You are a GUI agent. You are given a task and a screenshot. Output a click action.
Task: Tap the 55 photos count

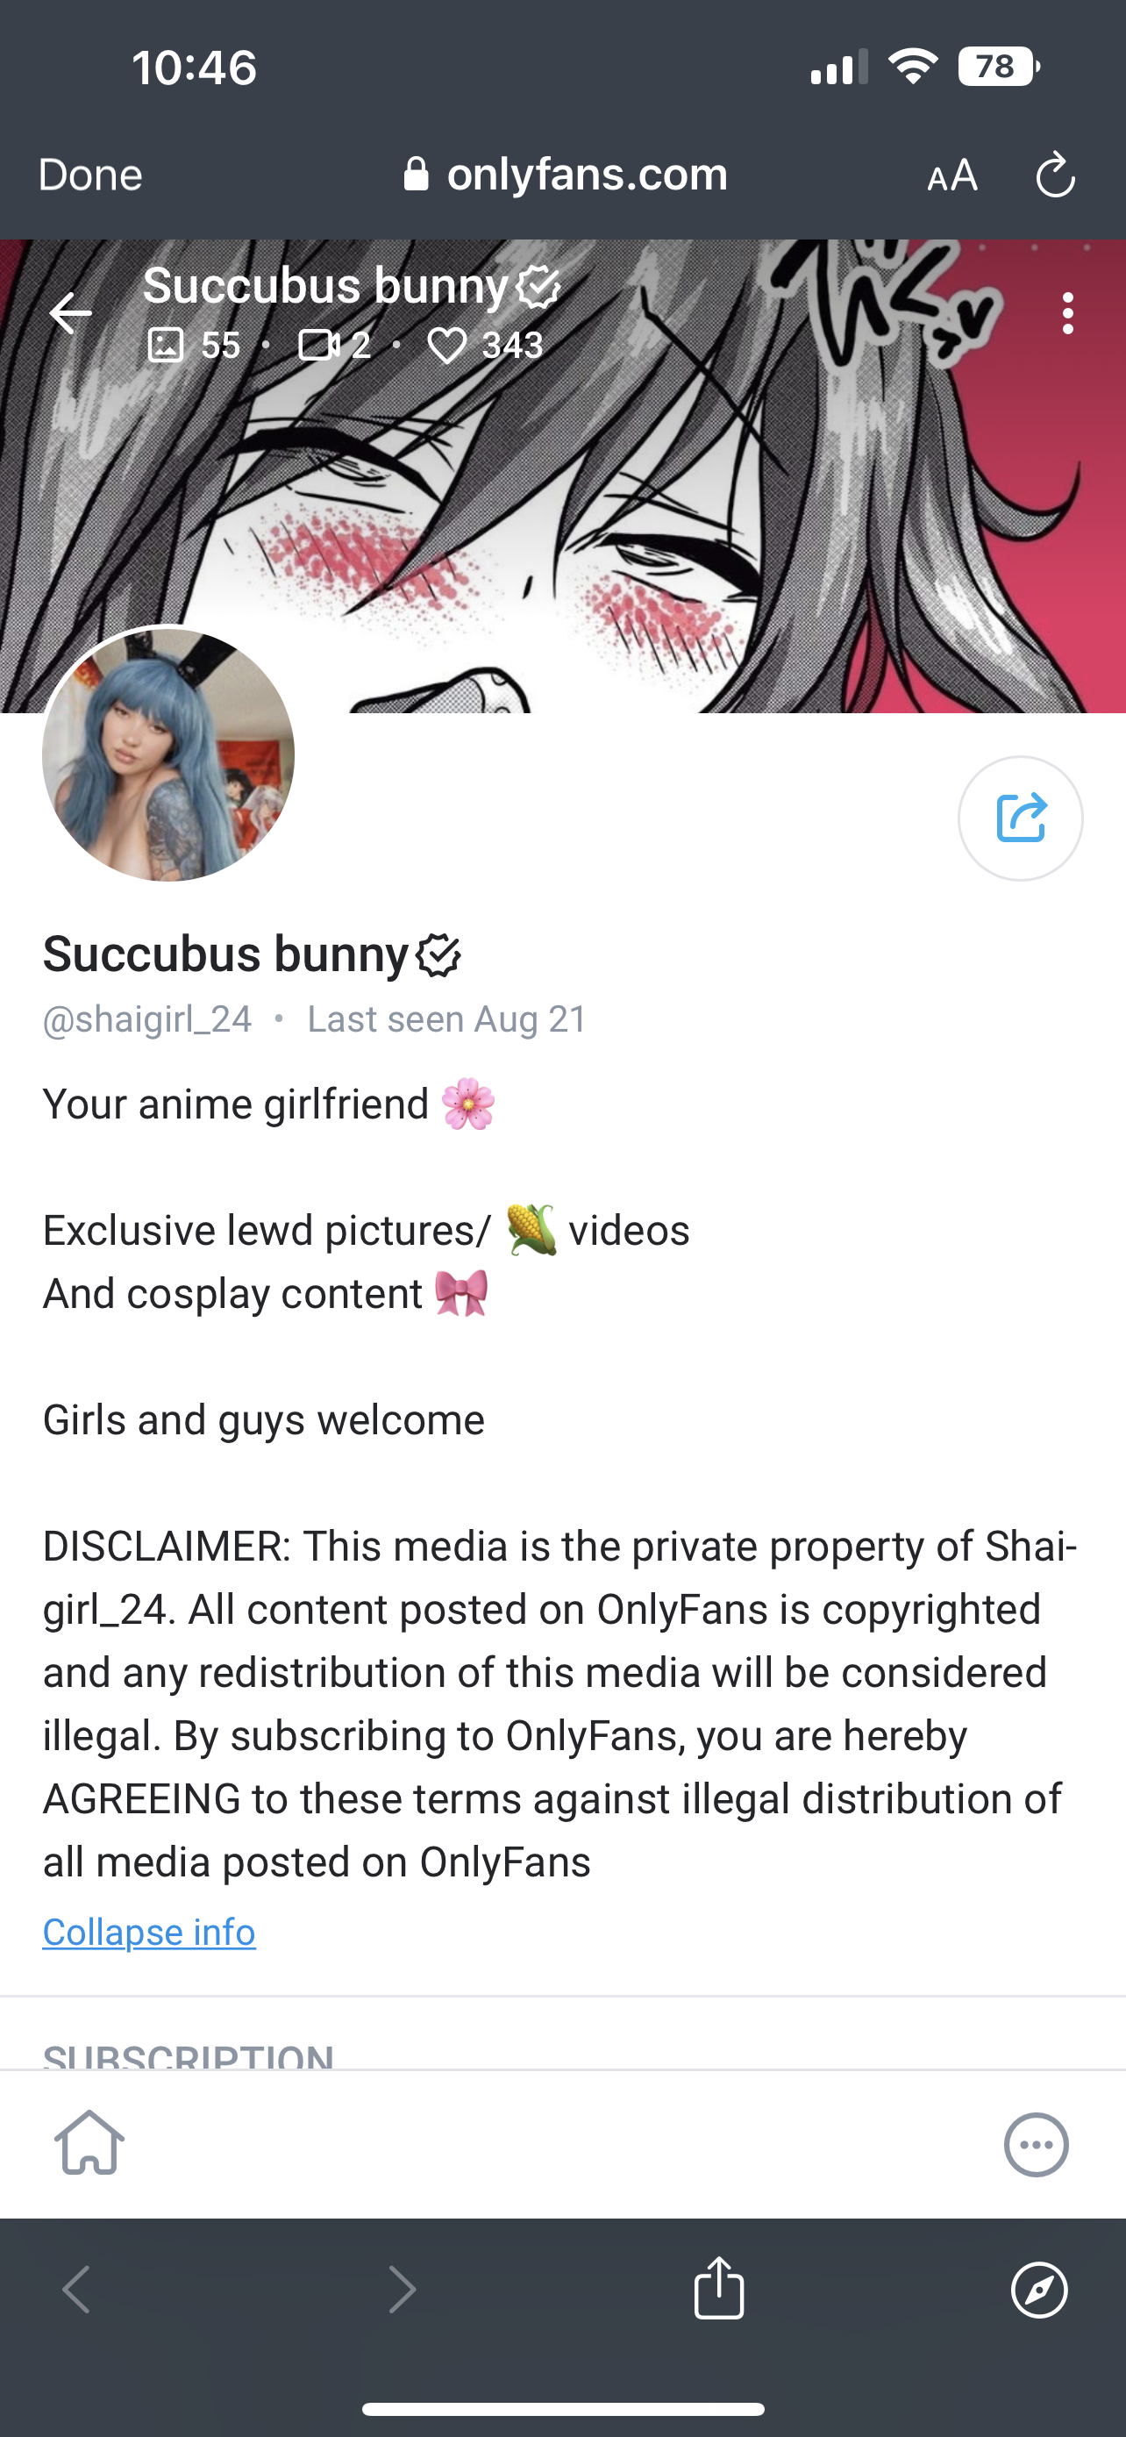point(194,346)
